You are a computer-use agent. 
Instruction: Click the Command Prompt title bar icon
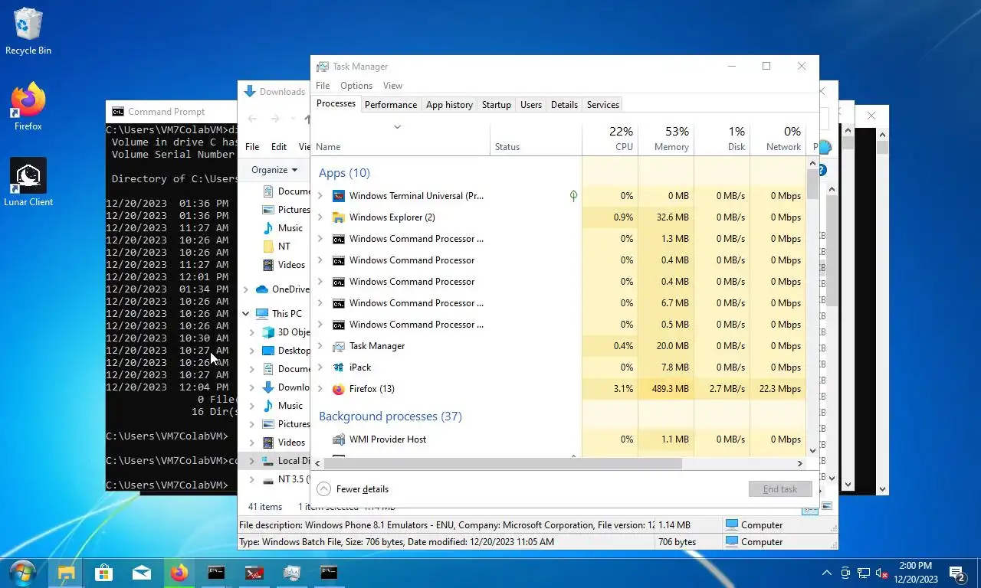click(117, 112)
